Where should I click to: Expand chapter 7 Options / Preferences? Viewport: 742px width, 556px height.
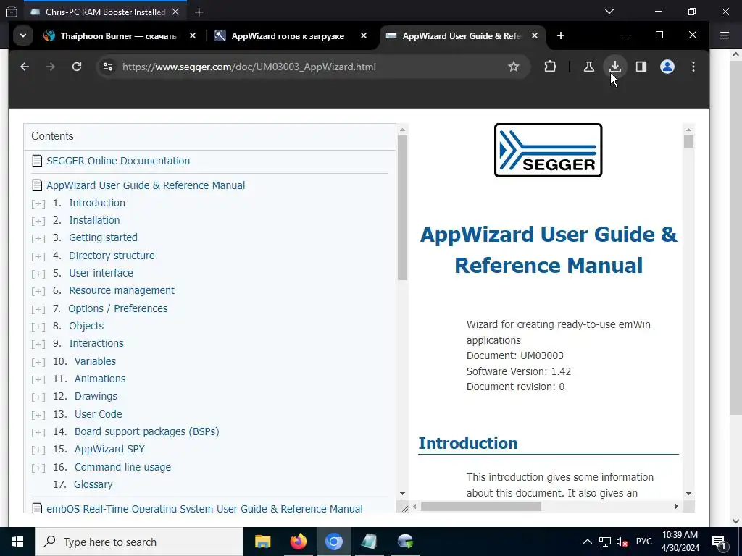point(38,310)
